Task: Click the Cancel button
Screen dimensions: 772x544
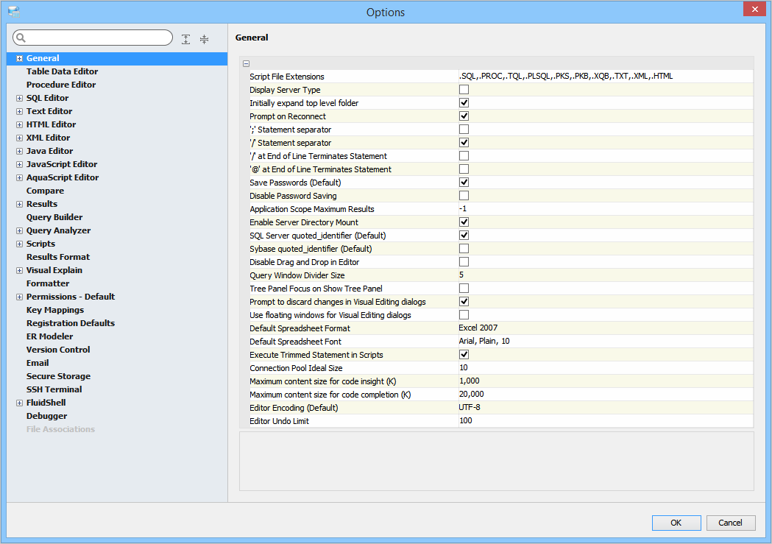Action: pyautogui.click(x=730, y=523)
